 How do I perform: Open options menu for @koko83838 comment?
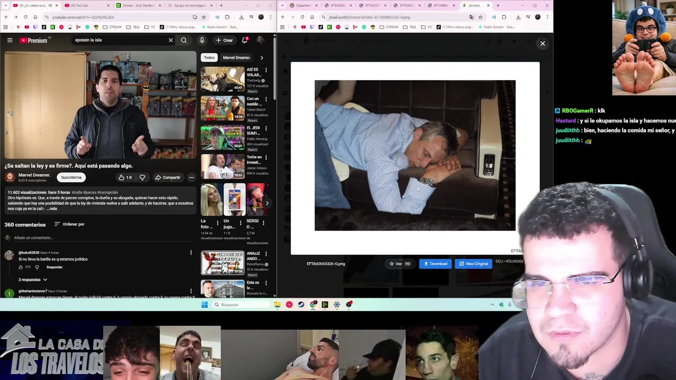pos(191,253)
